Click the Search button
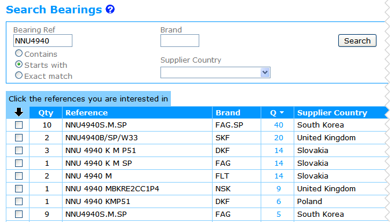Viewport: 391px width, 222px height. tap(357, 41)
